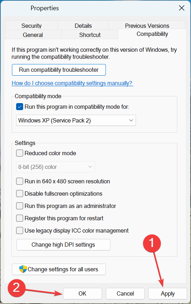Click Change high DPI settings button
This screenshot has width=191, height=304.
click(63, 245)
